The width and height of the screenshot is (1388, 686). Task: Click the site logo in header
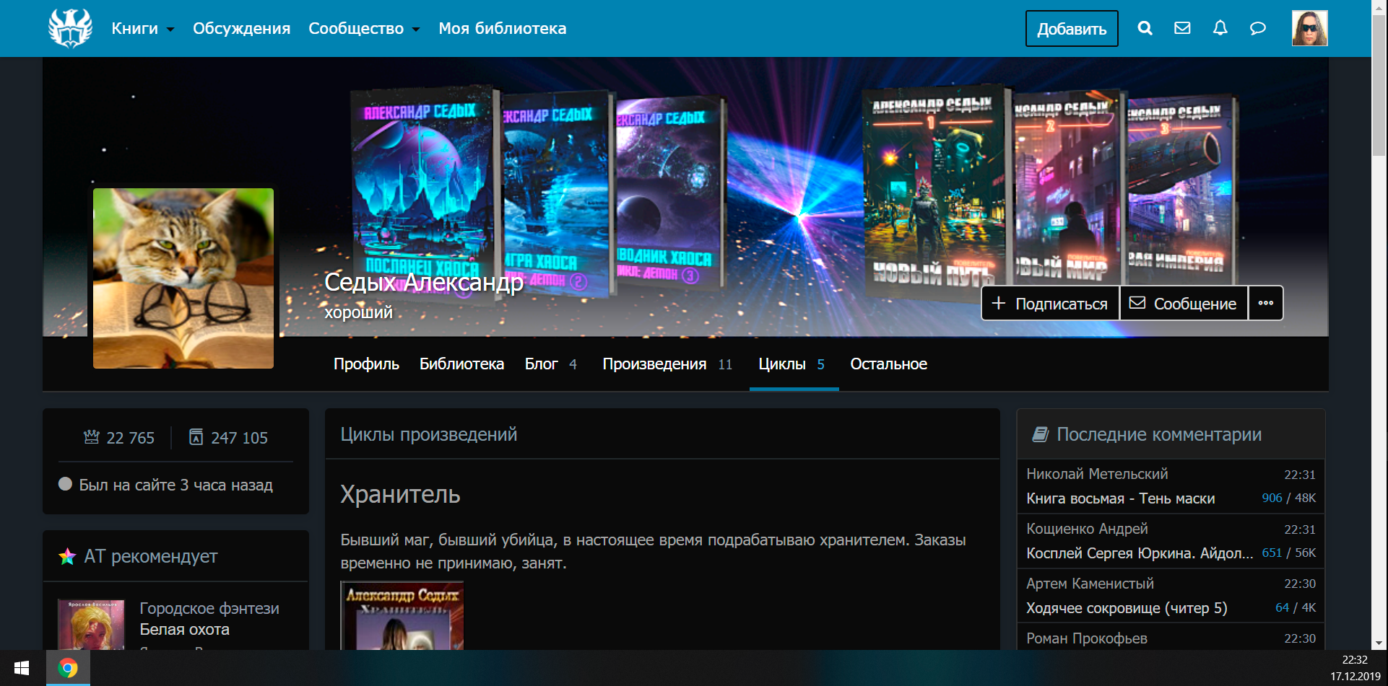click(x=70, y=28)
